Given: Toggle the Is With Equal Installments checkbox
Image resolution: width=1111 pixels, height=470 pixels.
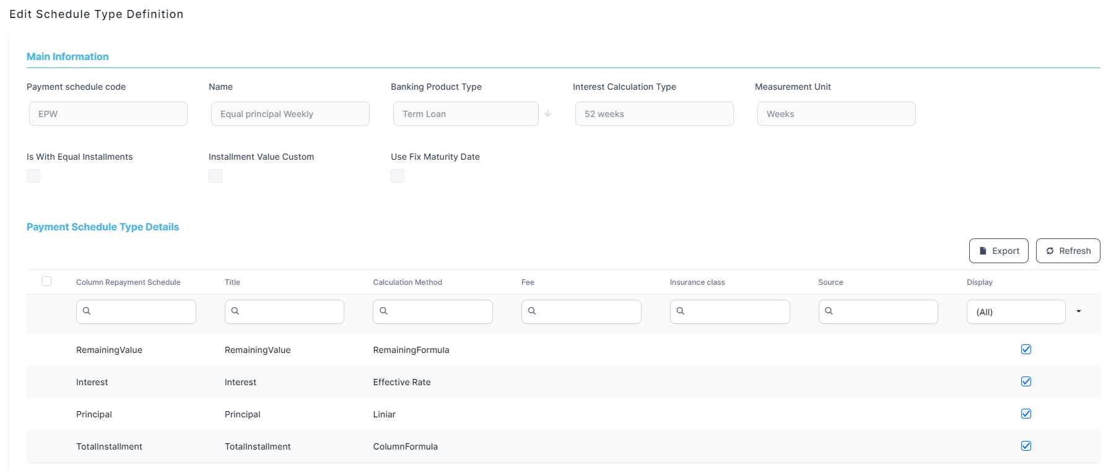Looking at the screenshot, I should coord(33,176).
